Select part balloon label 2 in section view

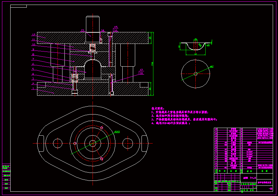(33, 84)
